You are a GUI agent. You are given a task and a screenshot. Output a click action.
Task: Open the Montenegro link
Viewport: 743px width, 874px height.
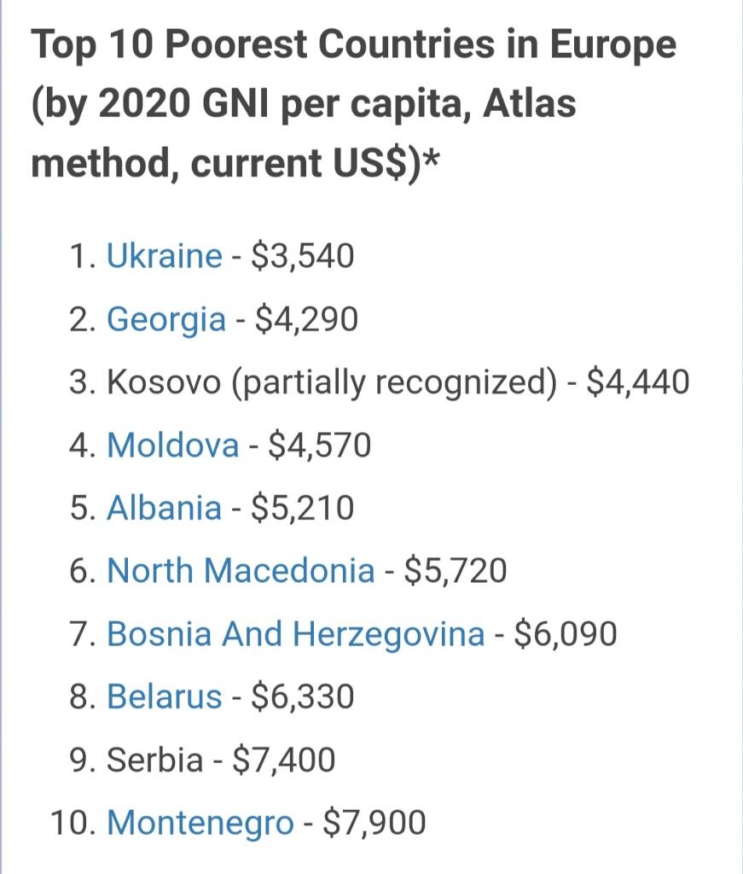click(x=200, y=824)
